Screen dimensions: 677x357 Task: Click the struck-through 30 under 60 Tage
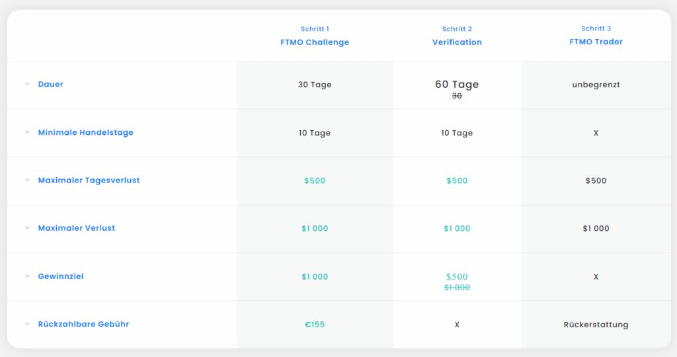(457, 96)
